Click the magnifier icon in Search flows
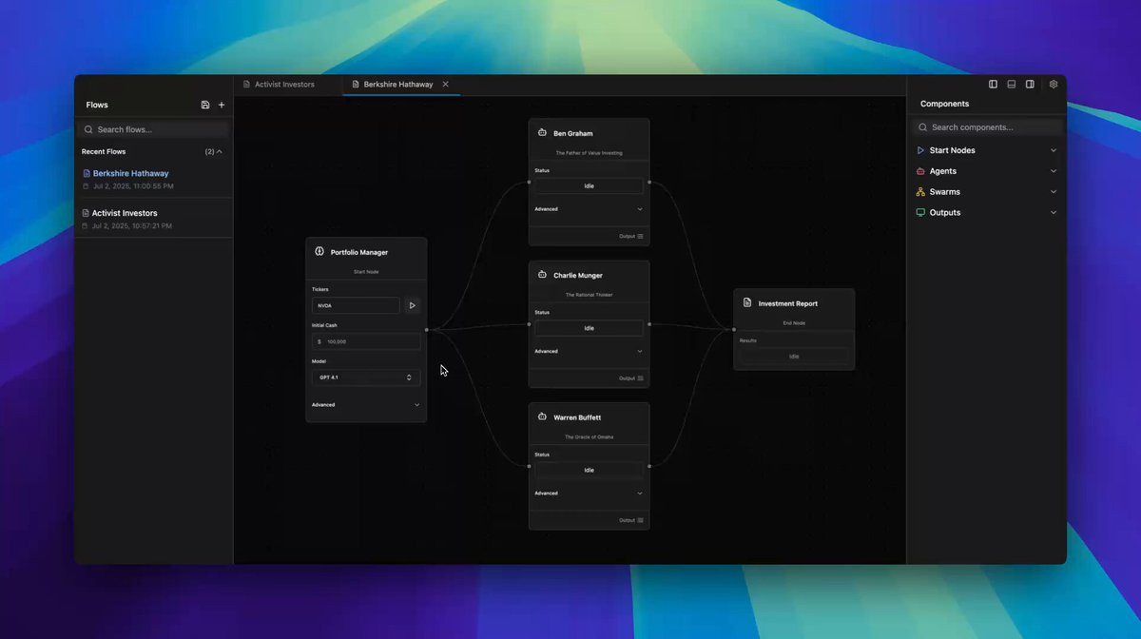This screenshot has width=1141, height=639. point(88,129)
